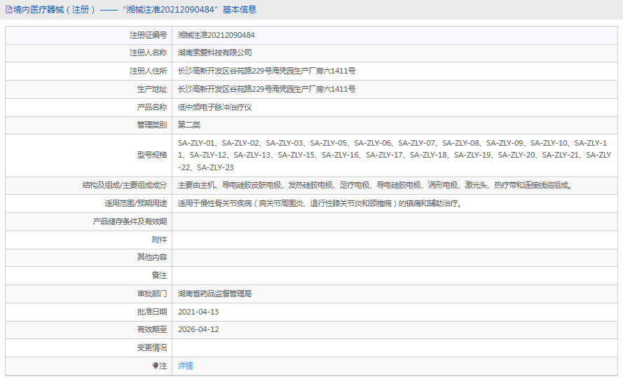Select the 其他内容 label cell
Viewport: 623px width, 379px height.
89,257
